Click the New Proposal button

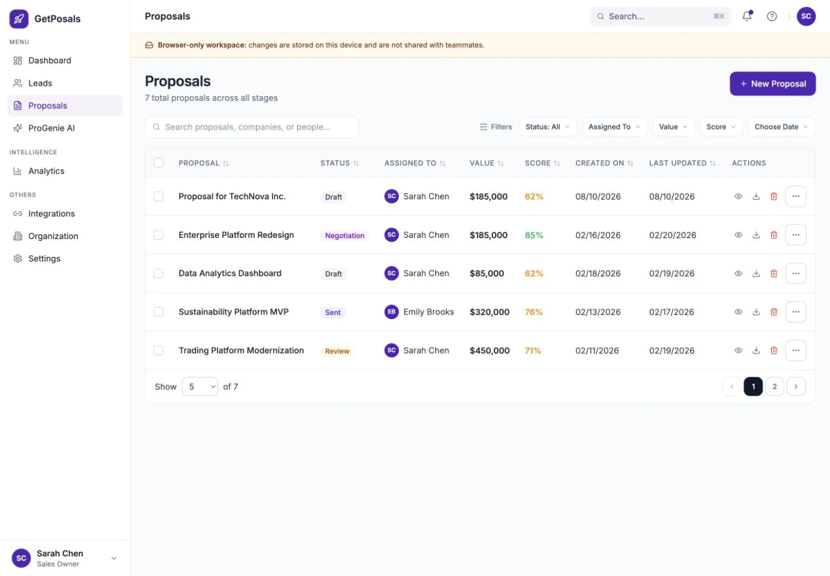pos(772,84)
